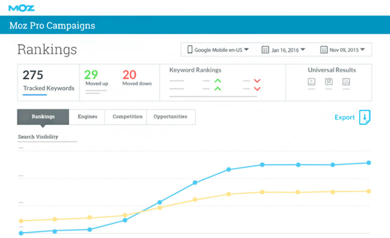Click the top red down arrow in Keyword Rankings

[257, 81]
